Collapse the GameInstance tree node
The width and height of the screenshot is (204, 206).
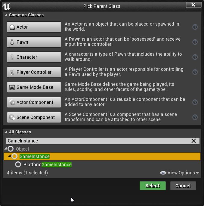point(9,156)
